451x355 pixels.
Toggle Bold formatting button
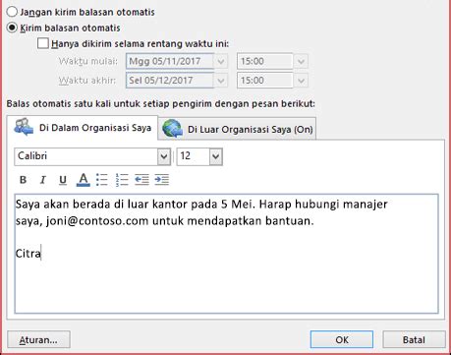click(x=23, y=180)
